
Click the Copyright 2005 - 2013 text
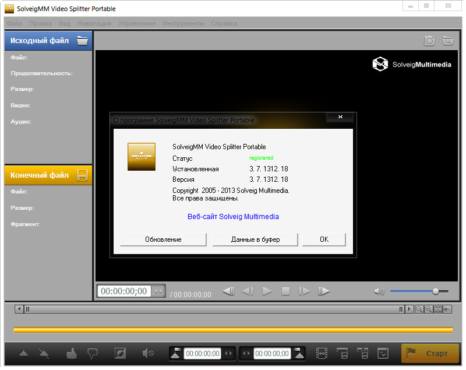tap(231, 191)
